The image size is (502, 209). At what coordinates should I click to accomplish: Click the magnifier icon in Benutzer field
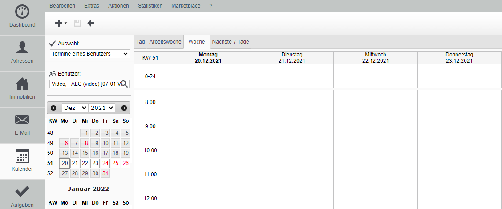coord(125,84)
